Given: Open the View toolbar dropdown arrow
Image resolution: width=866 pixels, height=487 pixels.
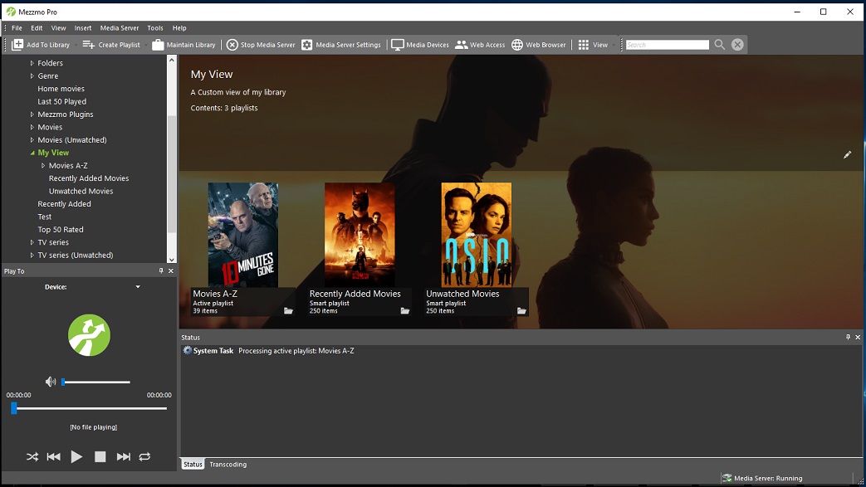Looking at the screenshot, I should click(x=614, y=46).
